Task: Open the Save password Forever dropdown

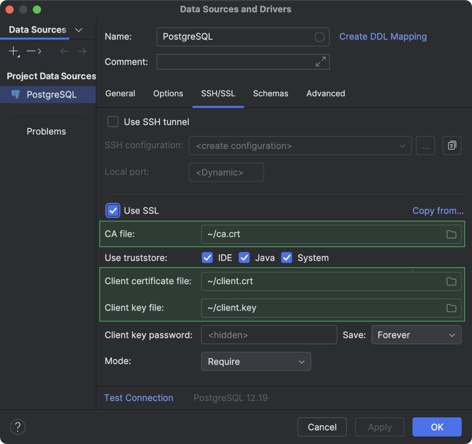Action: pyautogui.click(x=416, y=335)
